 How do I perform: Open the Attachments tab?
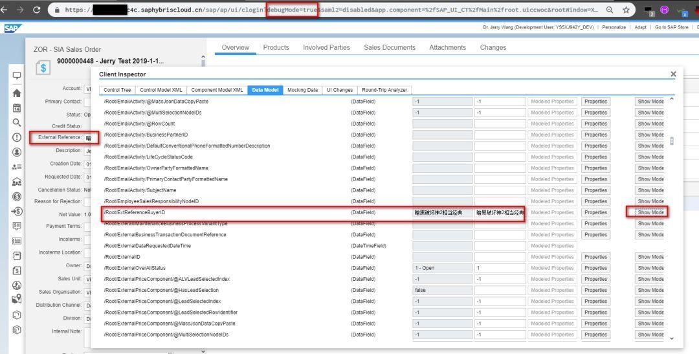[448, 47]
